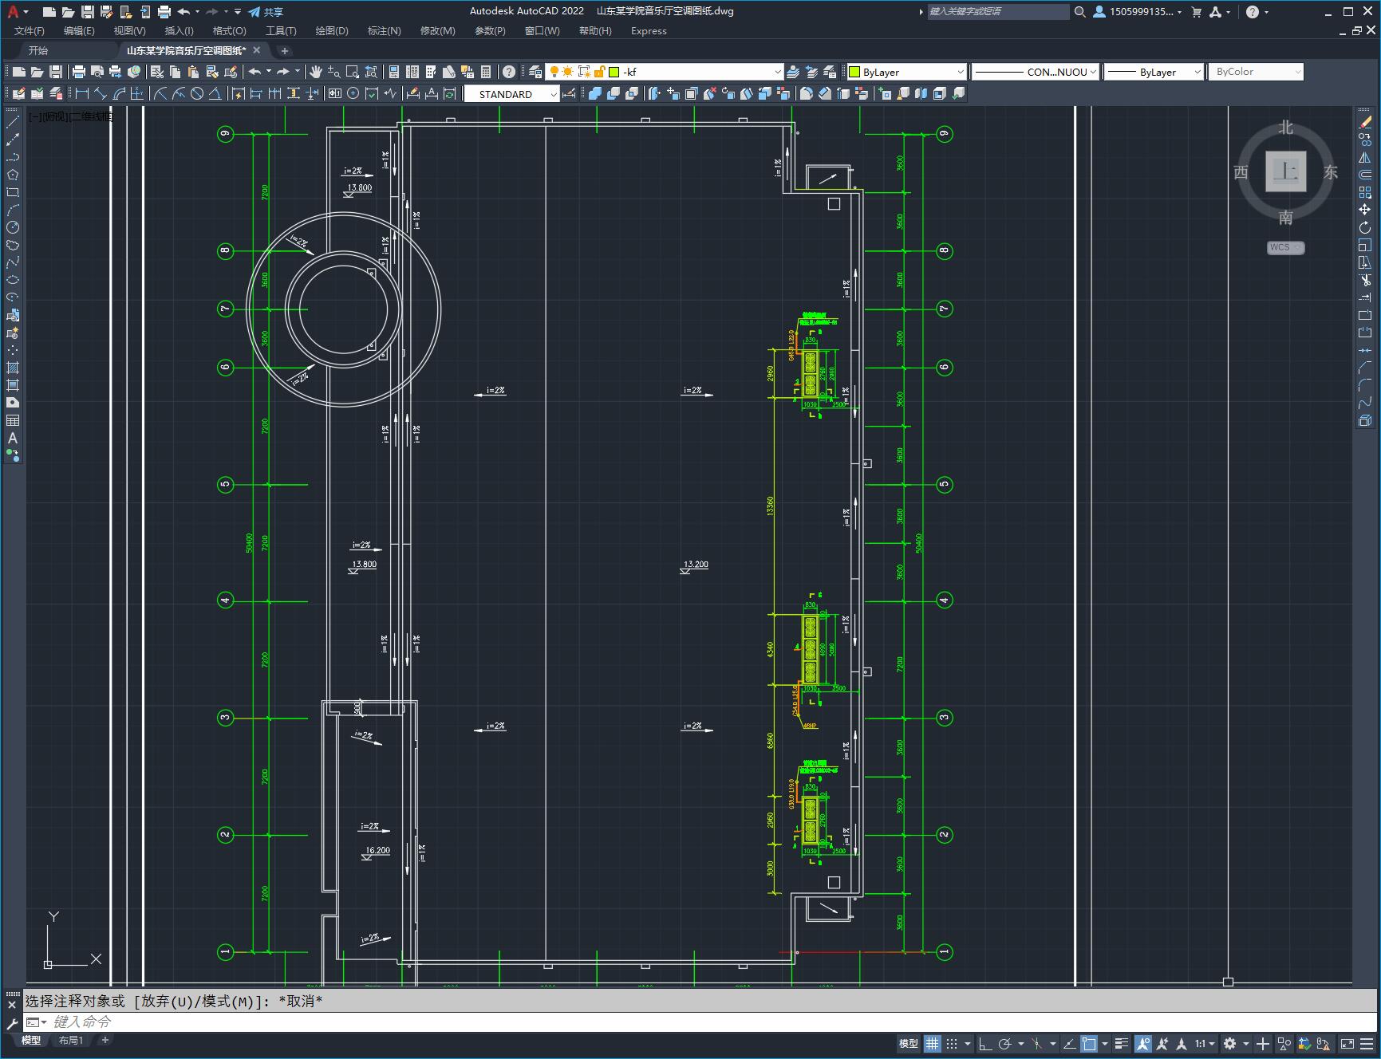
Task: Open the Express menu
Action: click(649, 30)
